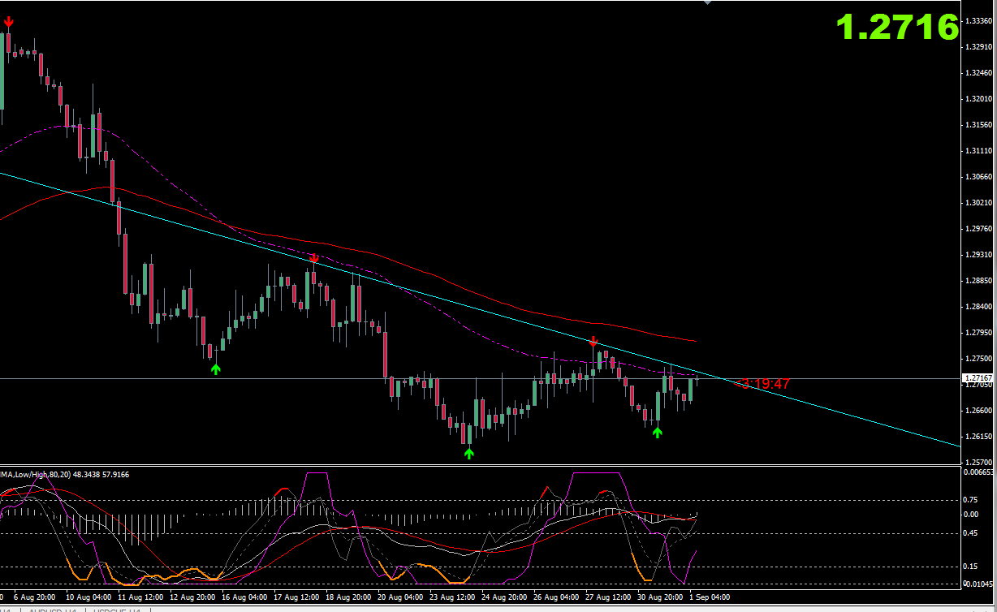Click the chart shift triangle at top edge

[x=708, y=3]
